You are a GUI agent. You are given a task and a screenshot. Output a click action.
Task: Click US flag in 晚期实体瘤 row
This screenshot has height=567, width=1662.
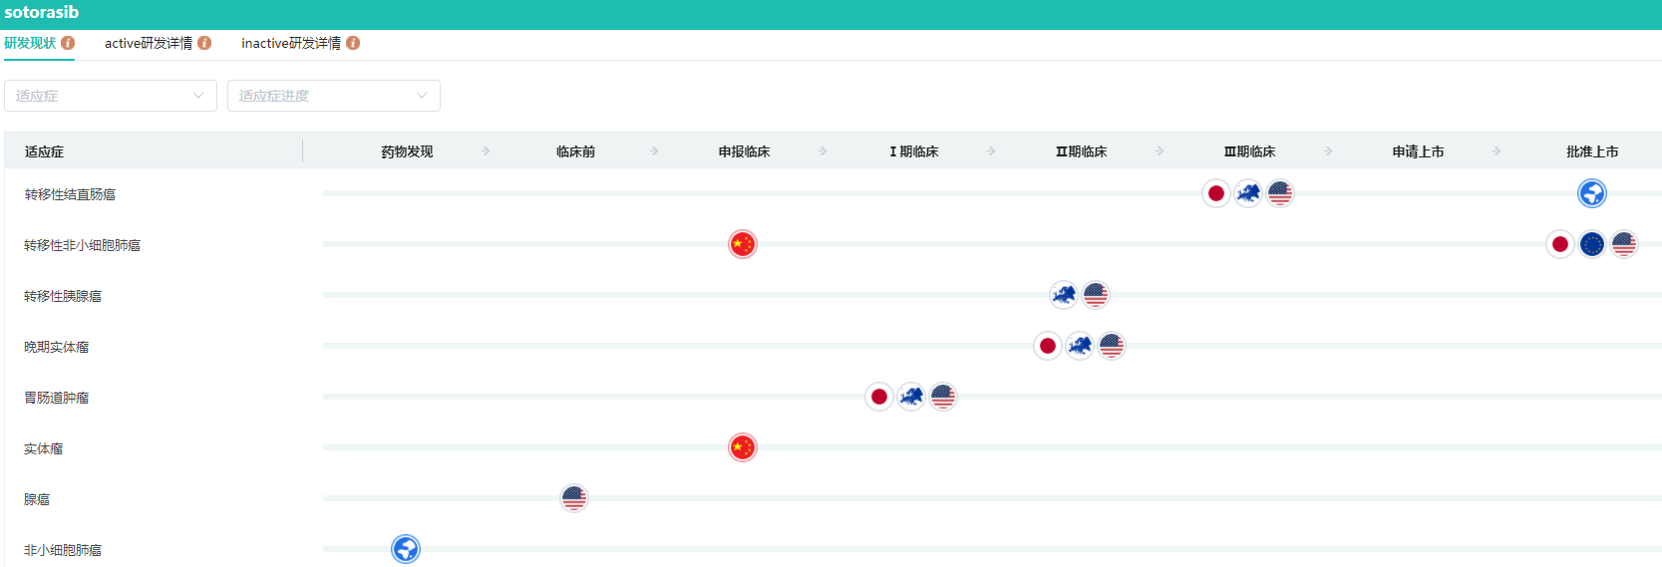pyautogui.click(x=1112, y=346)
